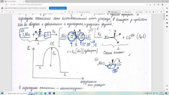The image size is (169, 95).
Task: Click the page number input field
Action: [x=6, y=12]
